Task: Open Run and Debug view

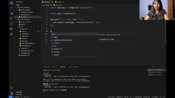Action: [x=11, y=18]
